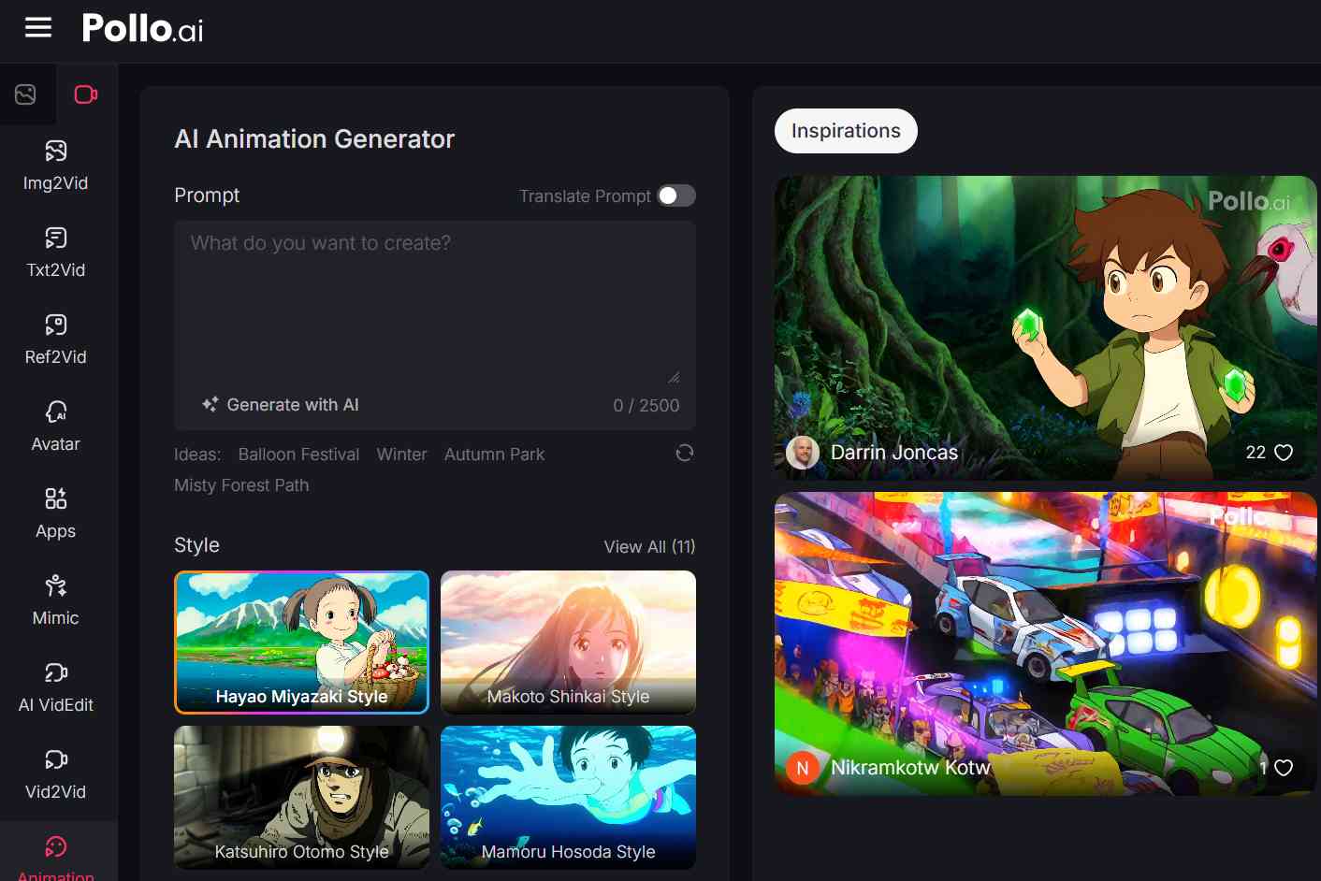Open the Mimic tool
The height and width of the screenshot is (881, 1321).
coord(56,599)
